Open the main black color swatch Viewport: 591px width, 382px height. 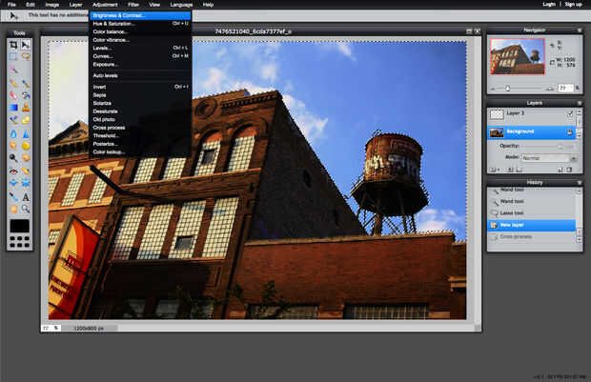(x=20, y=226)
